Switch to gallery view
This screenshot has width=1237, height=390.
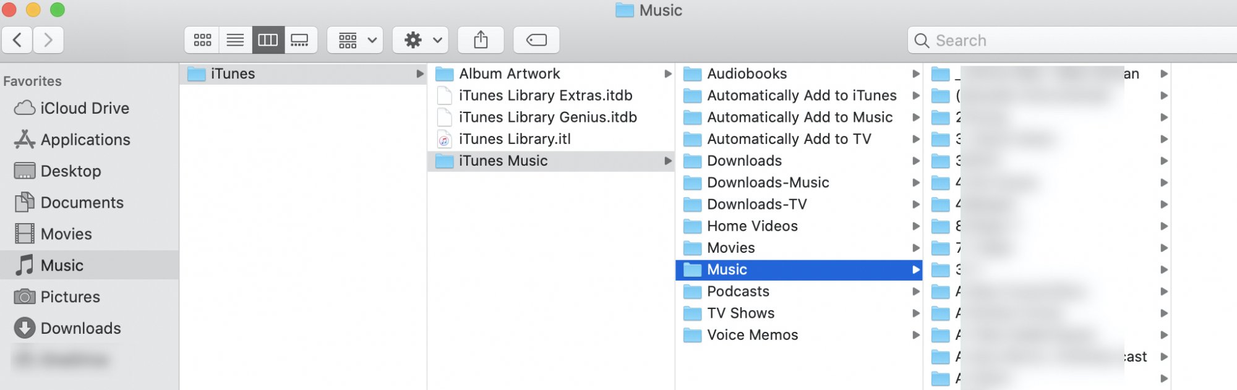pos(300,40)
